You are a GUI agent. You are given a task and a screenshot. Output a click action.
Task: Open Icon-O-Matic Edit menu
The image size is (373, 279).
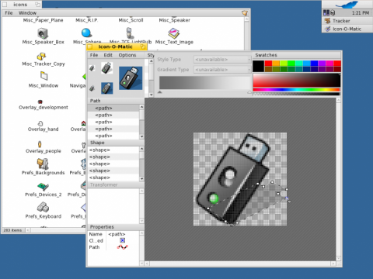[108, 55]
